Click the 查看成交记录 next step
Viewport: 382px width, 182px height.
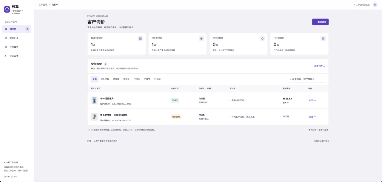point(238,100)
